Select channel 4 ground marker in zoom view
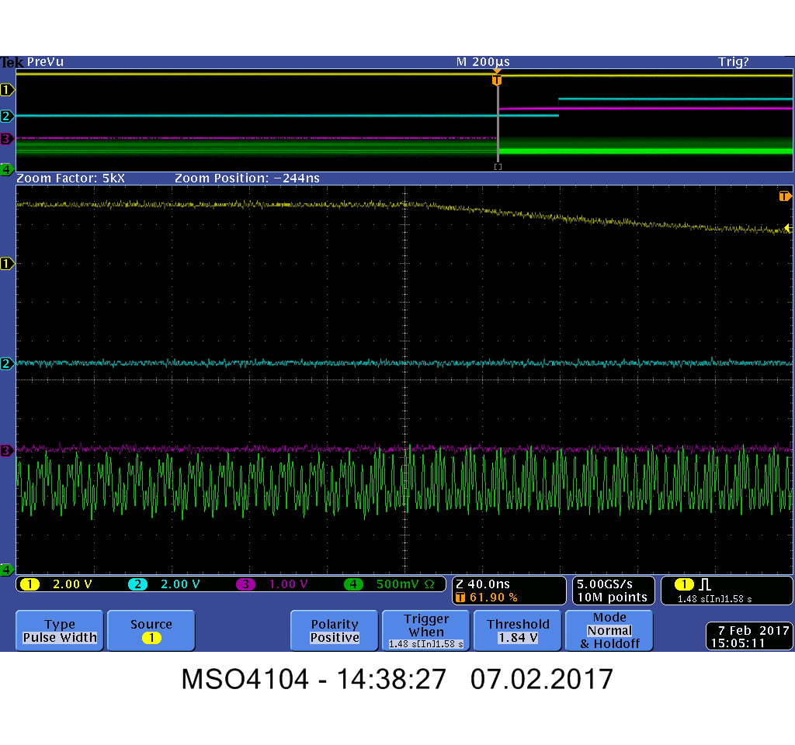795x745 pixels. 6,570
